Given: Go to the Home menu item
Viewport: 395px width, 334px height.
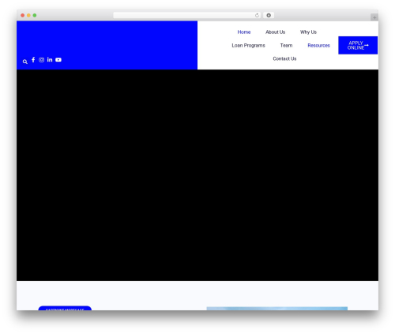Looking at the screenshot, I should pos(244,32).
